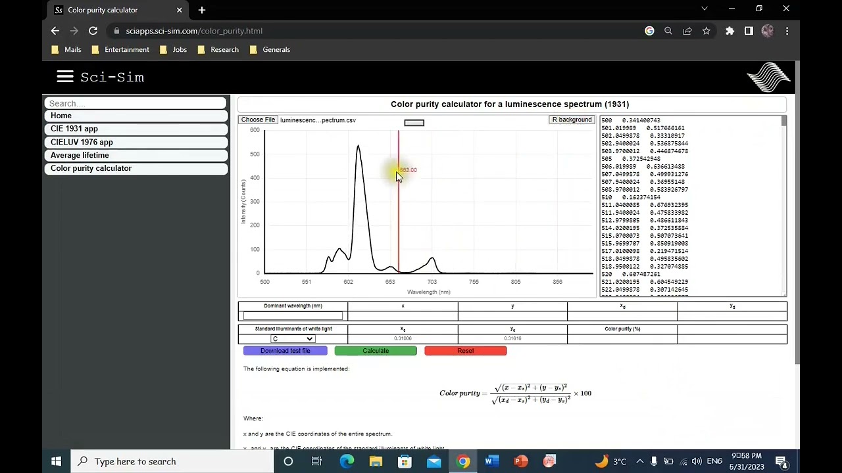Open Task View on the taskbar

pyautogui.click(x=316, y=461)
